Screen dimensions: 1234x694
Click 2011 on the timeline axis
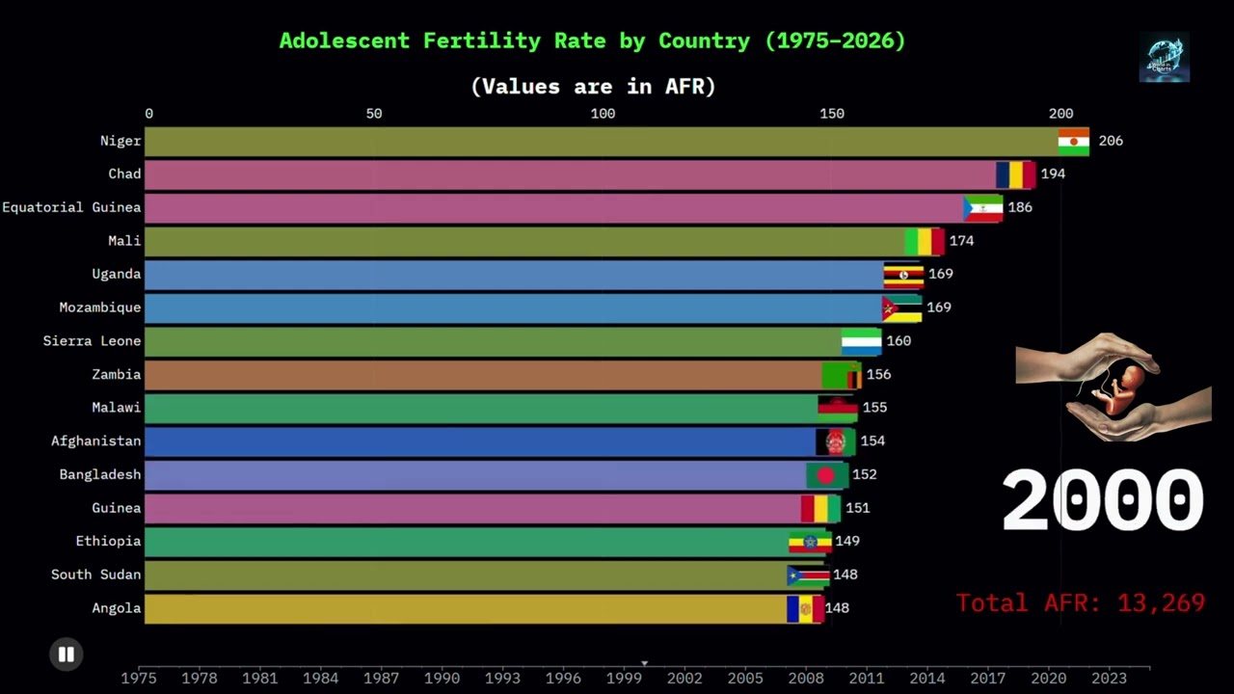pyautogui.click(x=867, y=678)
